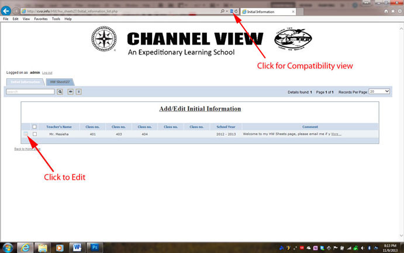Click the browser Back arrow button
Viewport: 404px width, 253px height.
coord(7,11)
